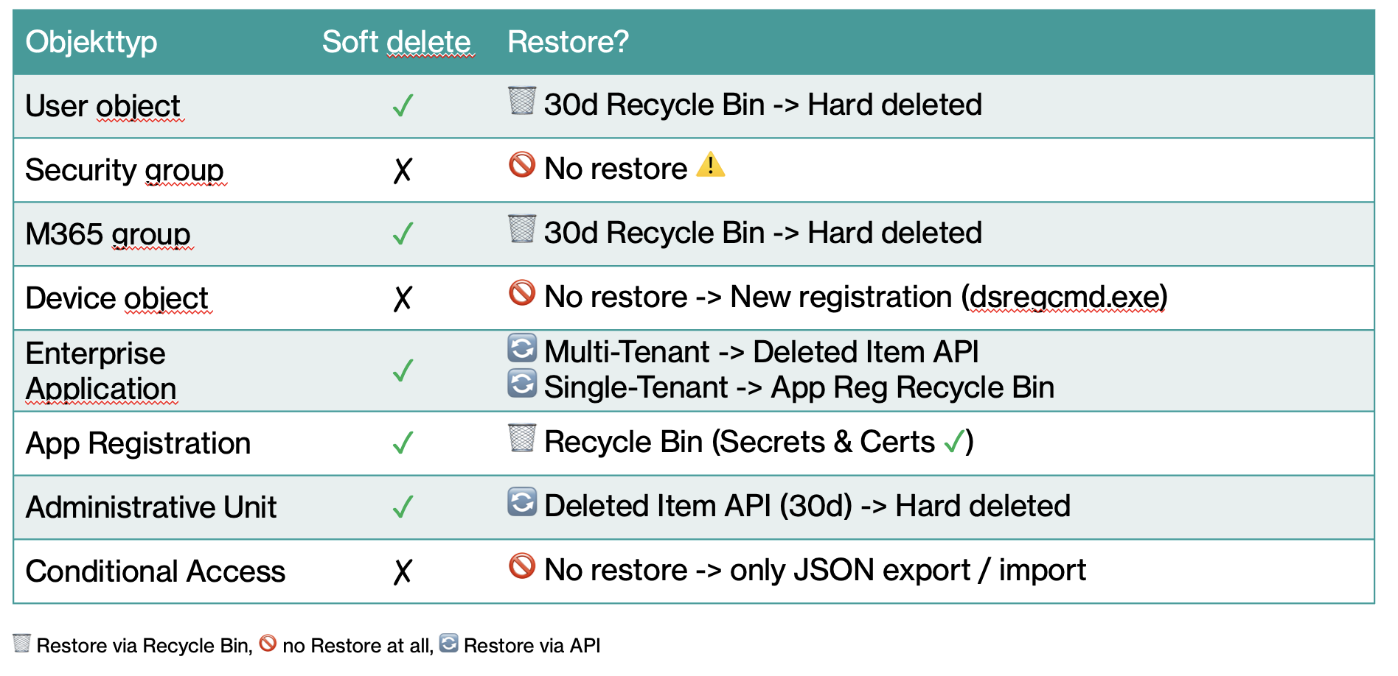Click the no-restore icon in Security group row

[x=522, y=164]
